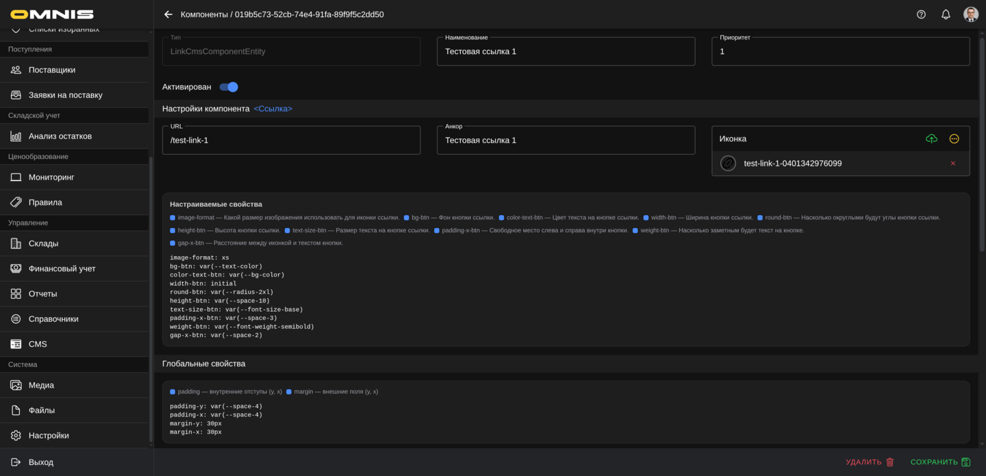Open Медиа in the sidebar

point(41,385)
